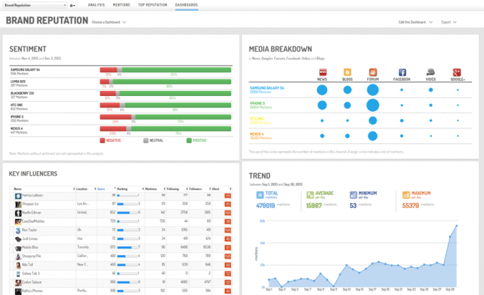484x295 pixels.
Task: Sort influencers by Name column
Action: click(44, 189)
